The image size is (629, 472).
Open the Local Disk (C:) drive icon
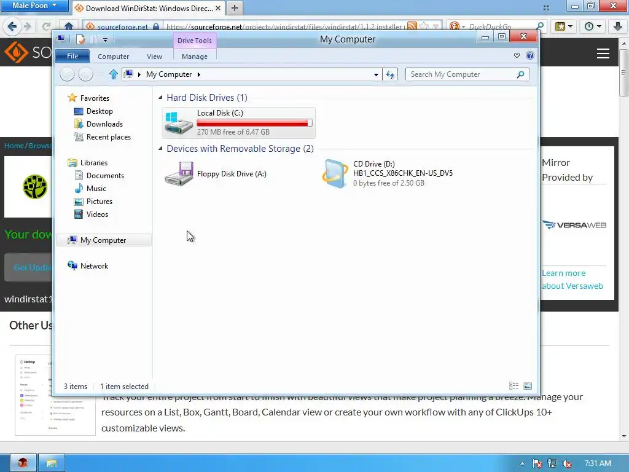point(179,123)
